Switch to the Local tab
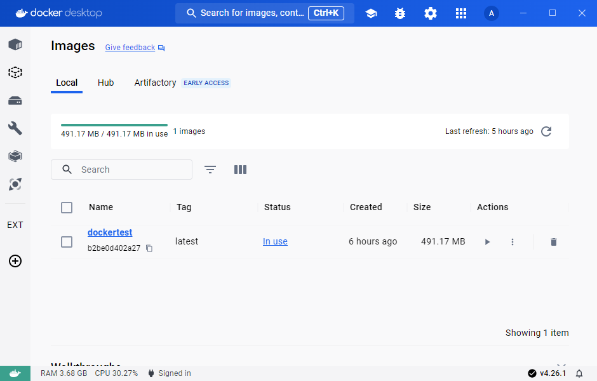Screen dimensions: 597x381 67,83
